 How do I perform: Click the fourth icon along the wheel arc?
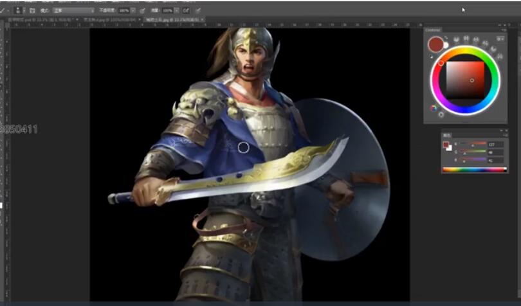[485, 43]
